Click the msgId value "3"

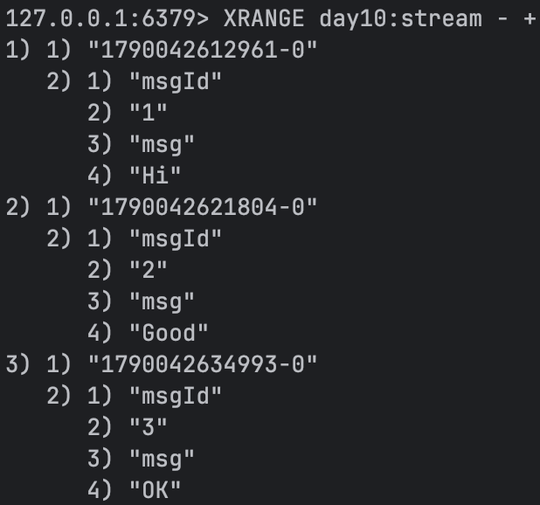point(149,427)
